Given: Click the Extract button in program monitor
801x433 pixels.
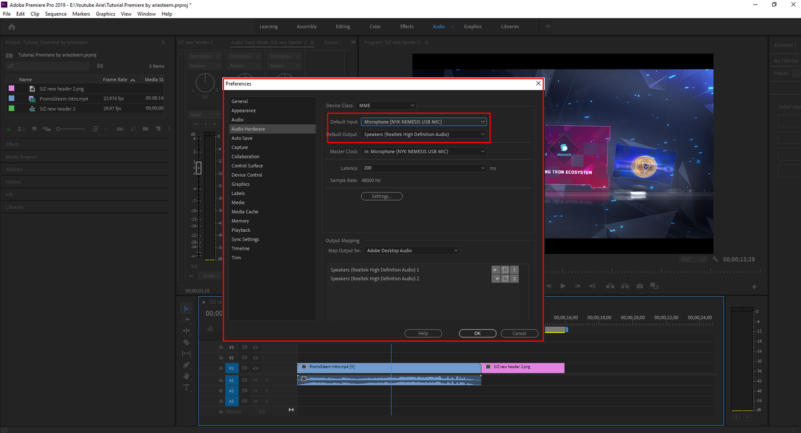Looking at the screenshot, I should pos(625,286).
